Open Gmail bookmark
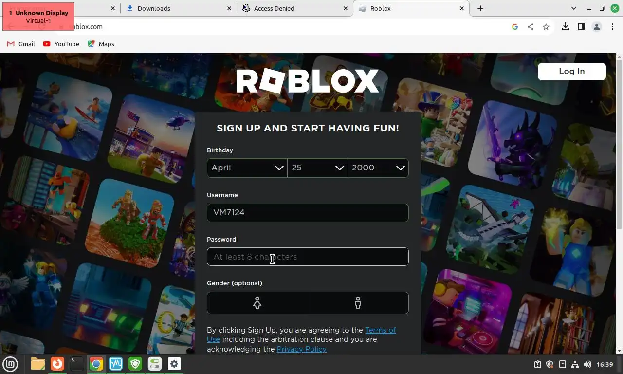623x374 pixels. pos(21,44)
